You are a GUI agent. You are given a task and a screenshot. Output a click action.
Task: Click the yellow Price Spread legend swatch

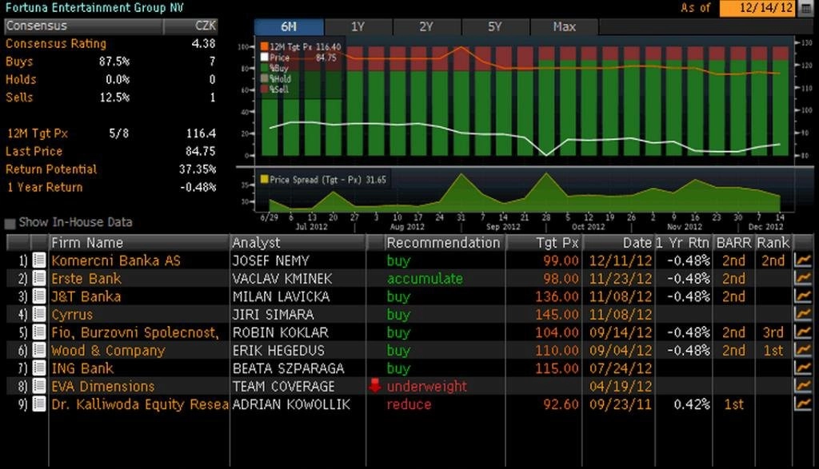tap(264, 180)
